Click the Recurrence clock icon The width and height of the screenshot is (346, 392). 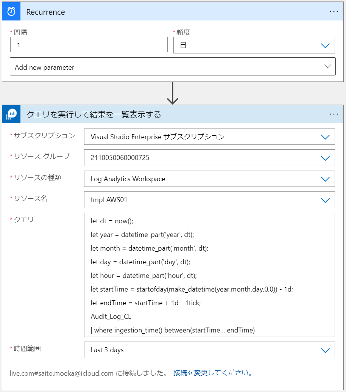click(11, 11)
